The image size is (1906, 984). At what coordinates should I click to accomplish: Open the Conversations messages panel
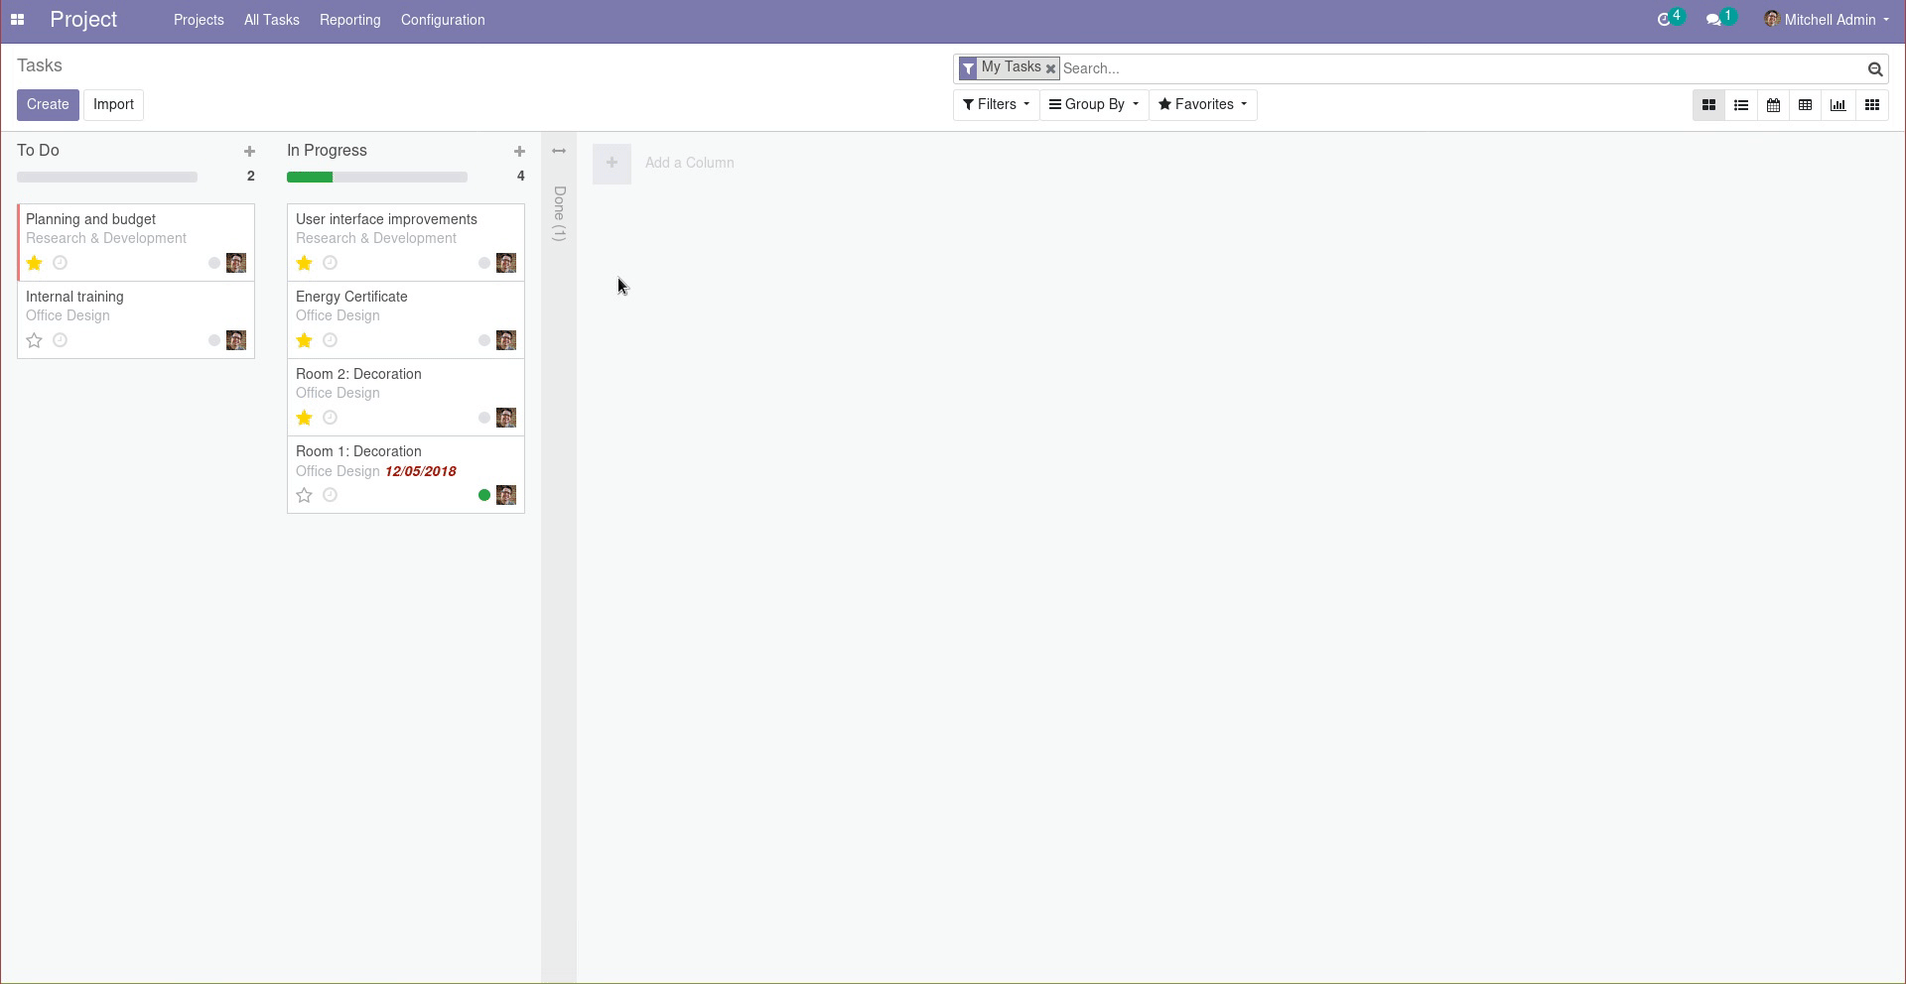pos(1717,18)
